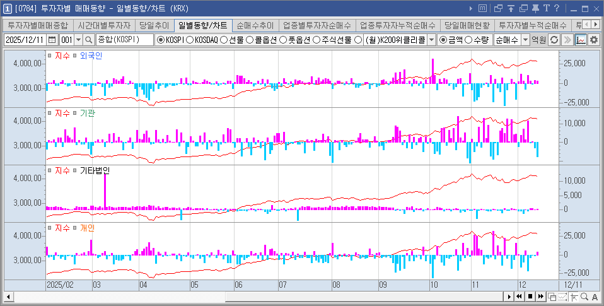Screen dimensions: 604x306
Task: Click the horizontal scrollbar left arrow
Action: pyautogui.click(x=8, y=297)
